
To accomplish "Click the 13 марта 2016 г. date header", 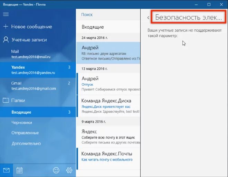I will pos(94,69).
